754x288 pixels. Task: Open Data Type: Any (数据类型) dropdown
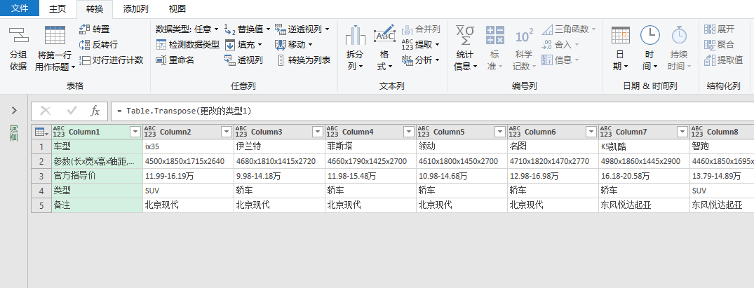[x=187, y=29]
